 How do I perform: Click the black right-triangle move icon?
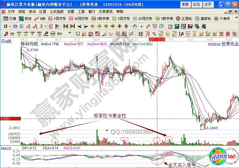click(86, 26)
